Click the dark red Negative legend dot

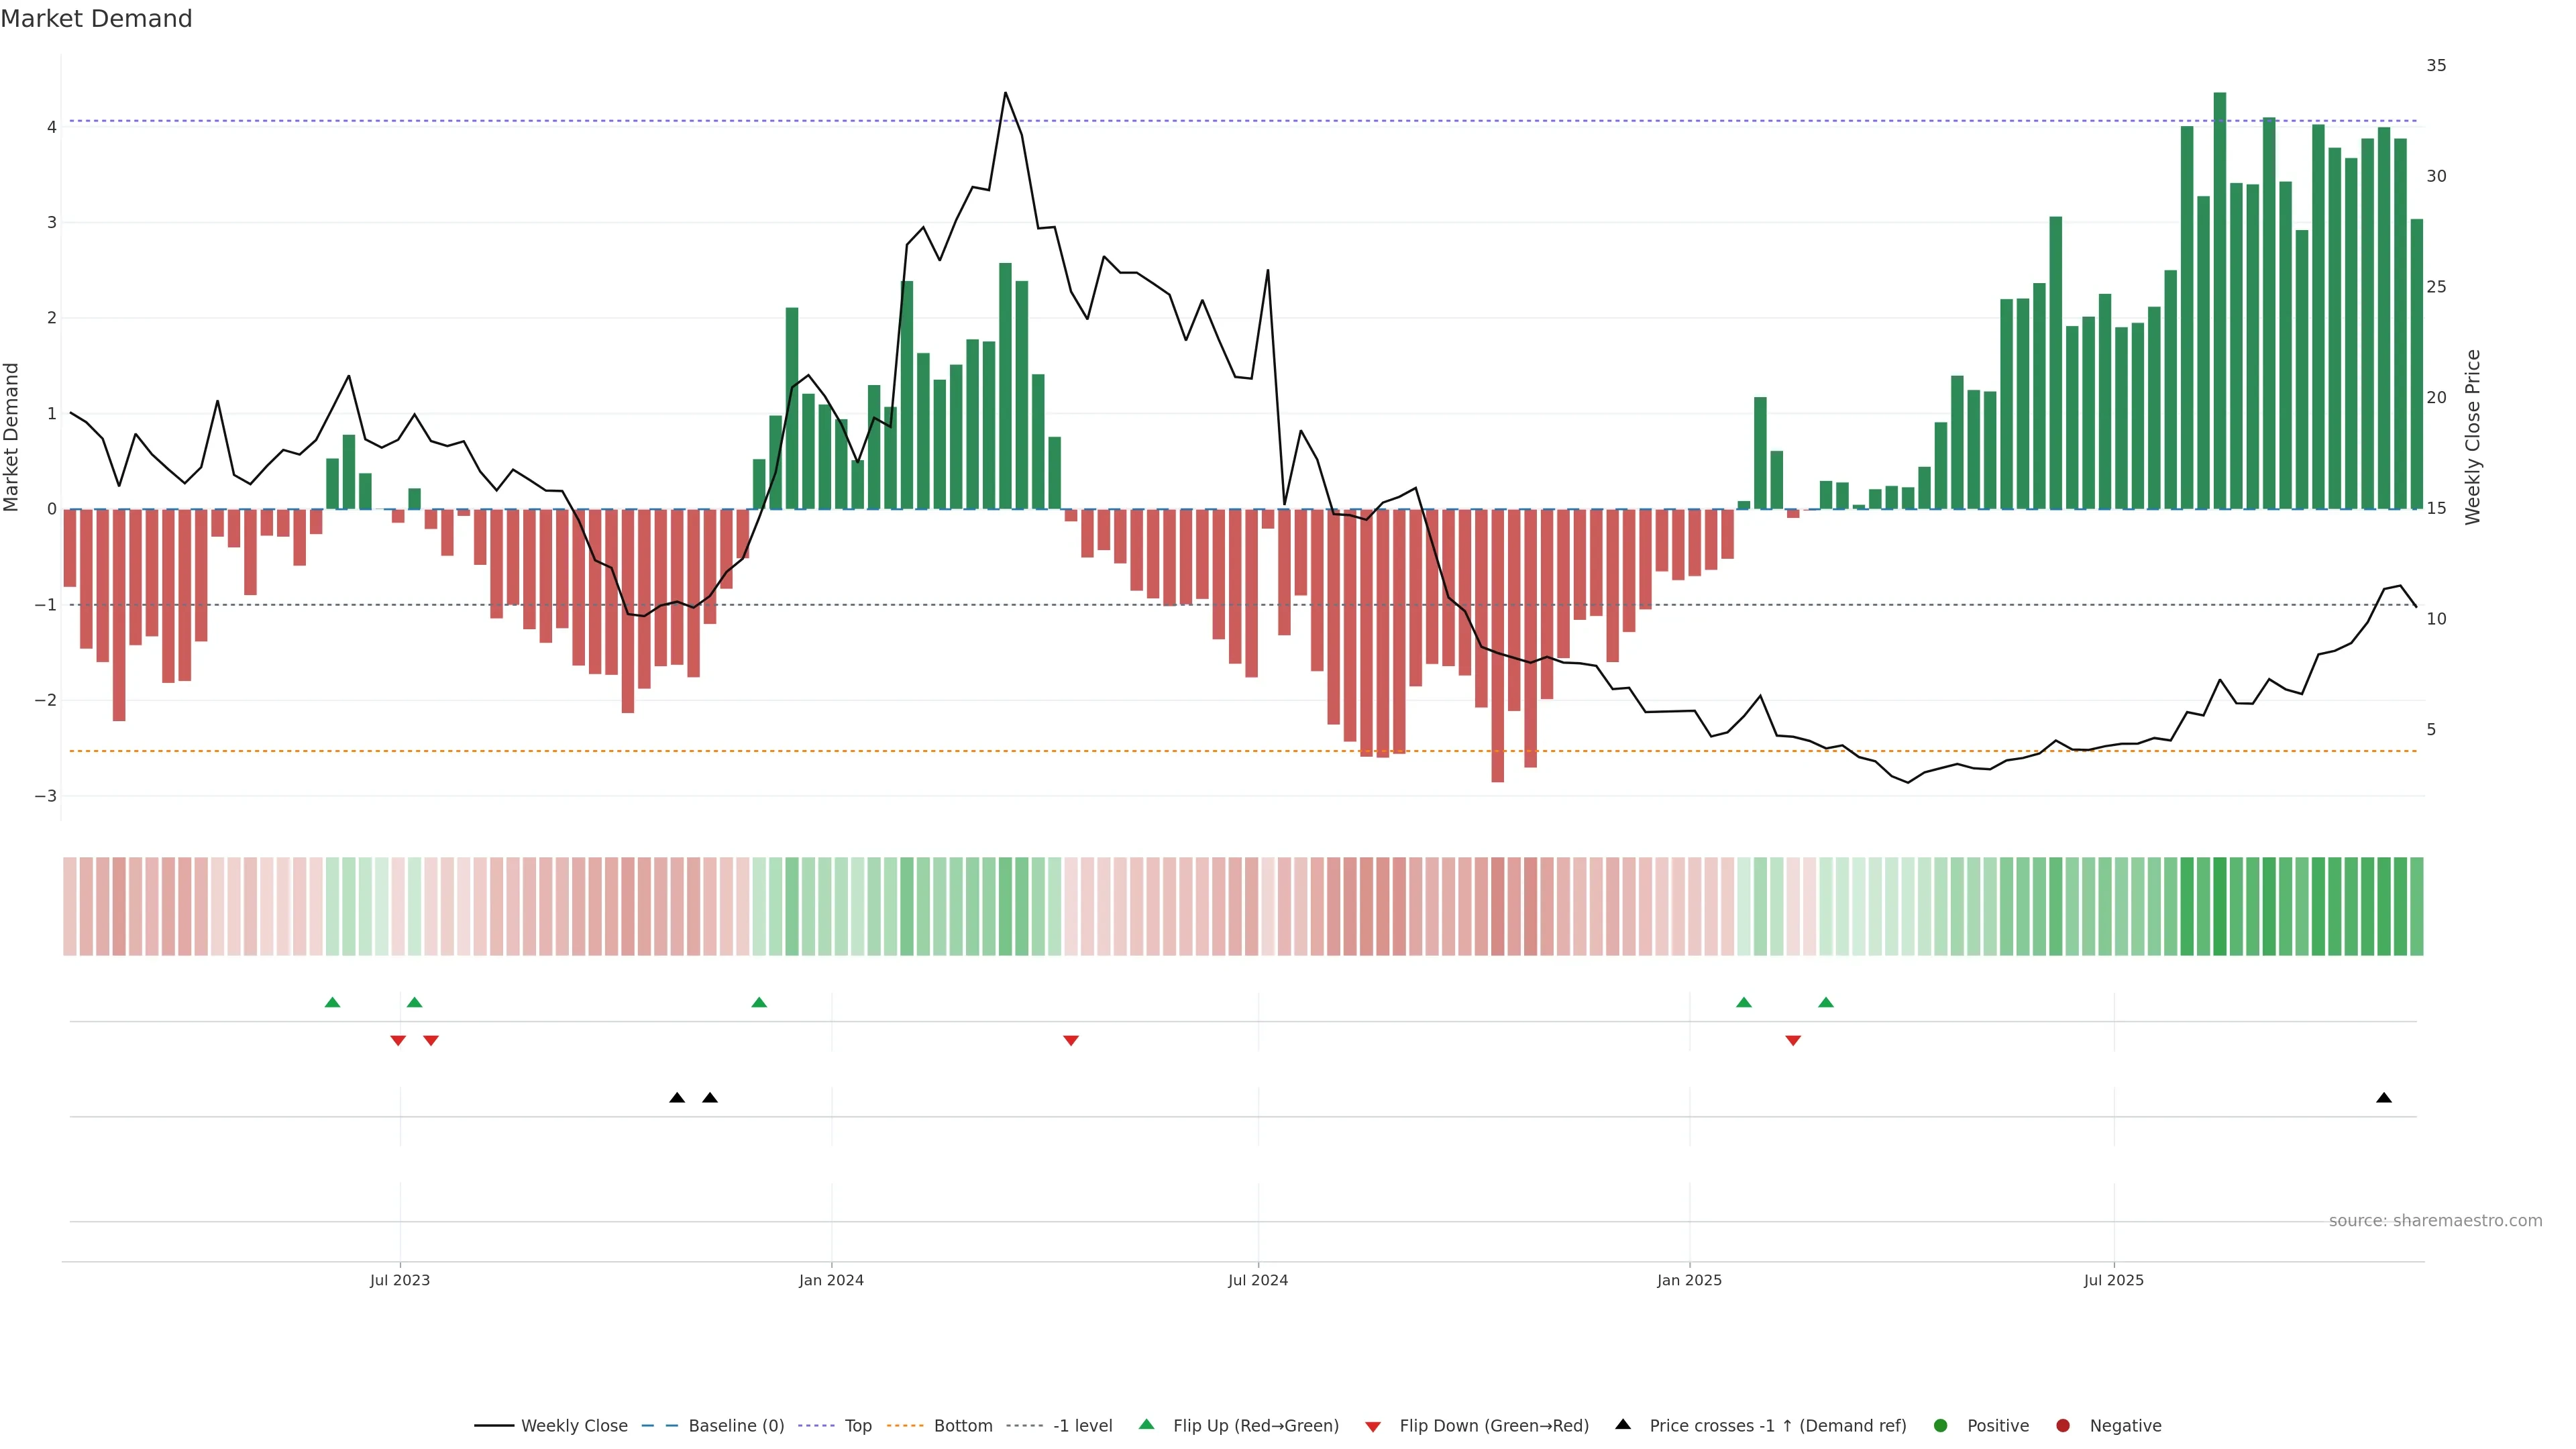pyautogui.click(x=2063, y=1426)
